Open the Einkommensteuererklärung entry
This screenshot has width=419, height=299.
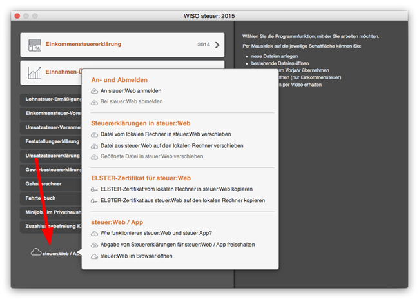(x=122, y=45)
